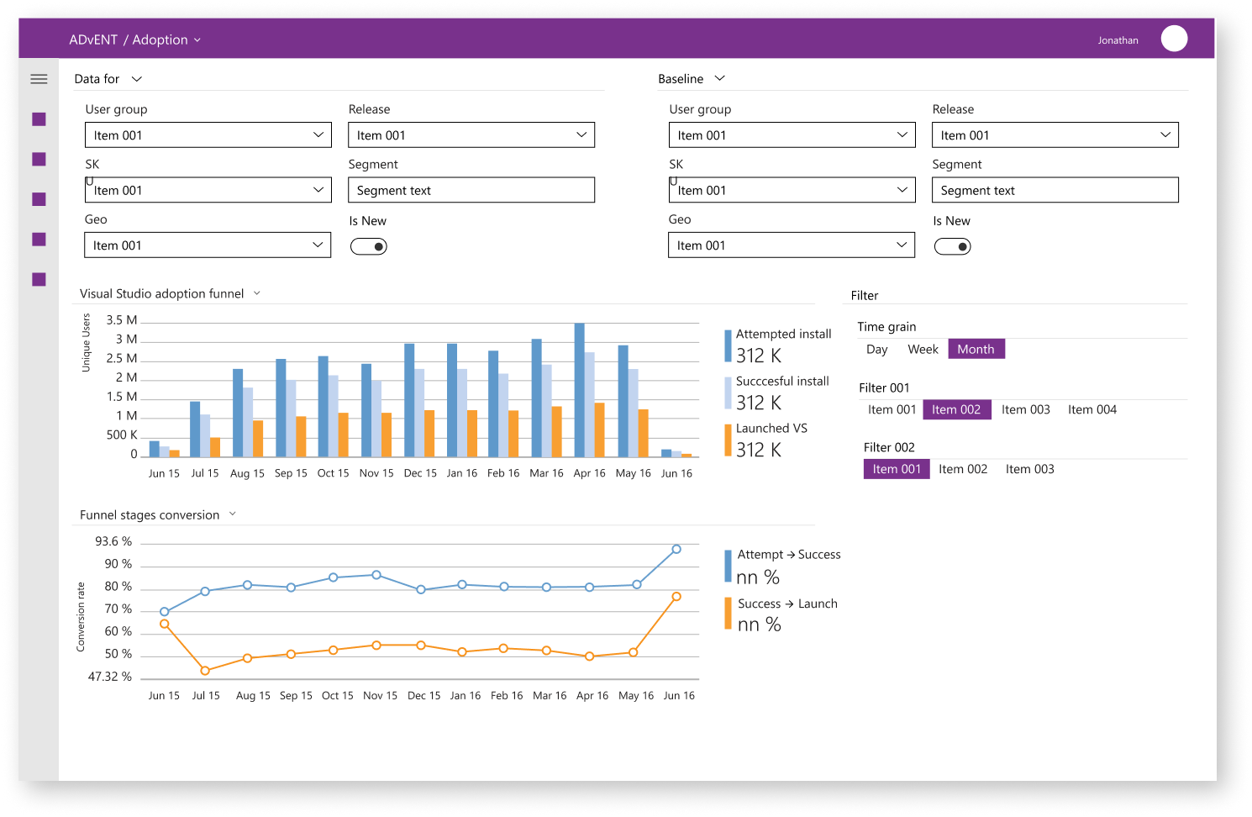Screen dimensions: 1252x817
Task: Click Attempt → Success legend blue swatch
Action: (x=728, y=566)
